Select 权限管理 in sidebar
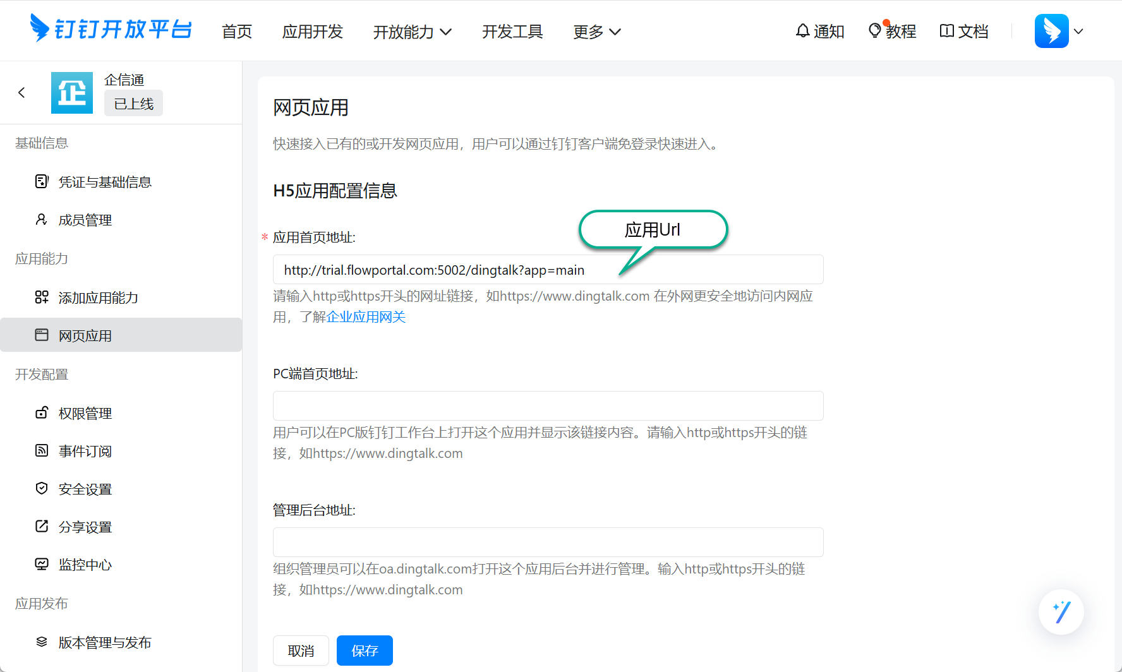 (121, 413)
